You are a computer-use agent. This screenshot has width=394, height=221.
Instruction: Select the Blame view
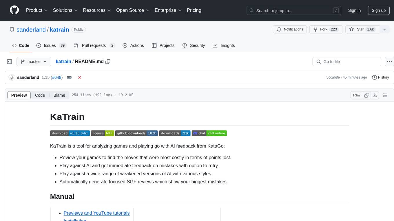coord(59,95)
